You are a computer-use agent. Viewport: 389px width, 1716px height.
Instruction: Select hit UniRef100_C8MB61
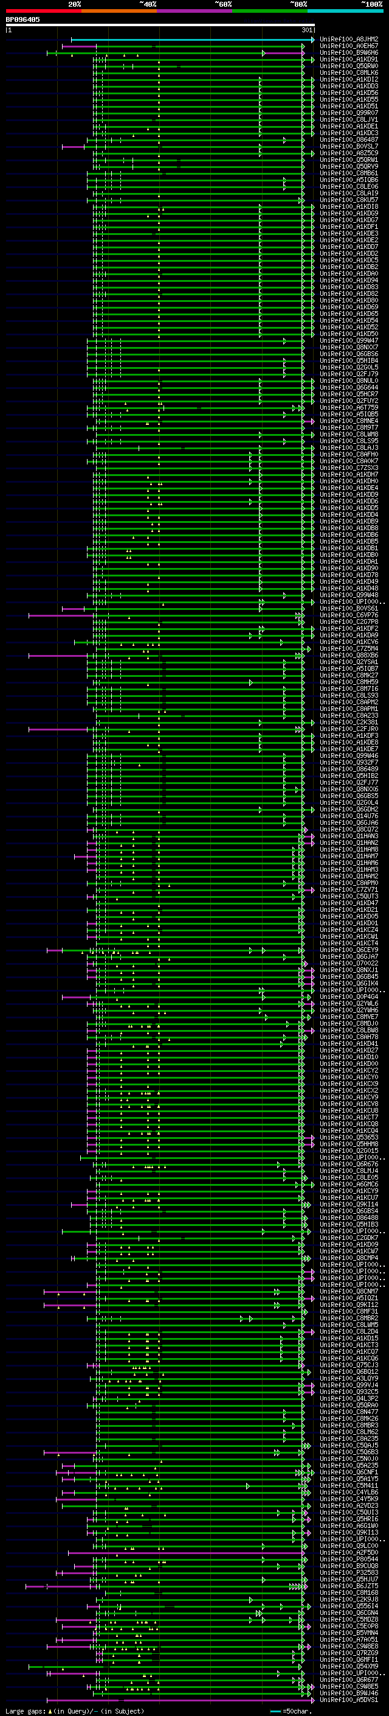click(x=349, y=173)
